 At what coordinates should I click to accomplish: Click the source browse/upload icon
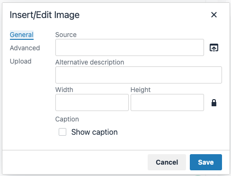click(214, 47)
